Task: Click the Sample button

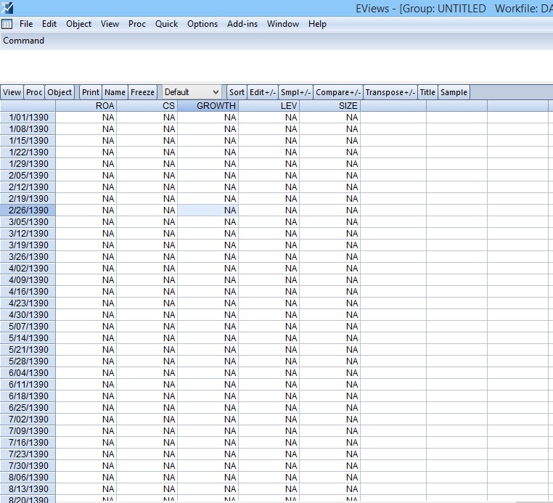Action: pyautogui.click(x=454, y=92)
